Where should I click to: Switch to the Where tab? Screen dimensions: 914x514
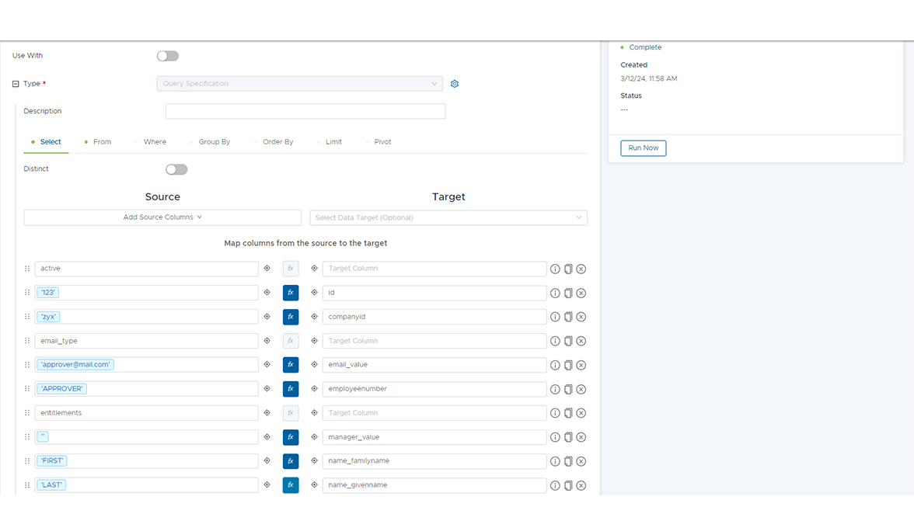coord(155,142)
